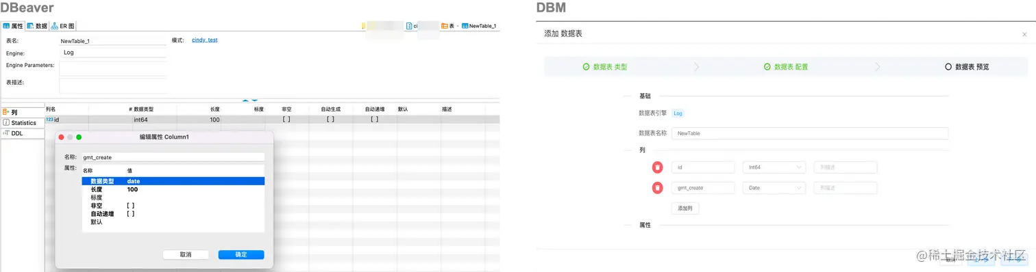This screenshot has width=1036, height=272.
Task: Focus the Engine Parameters field
Action: (113, 68)
